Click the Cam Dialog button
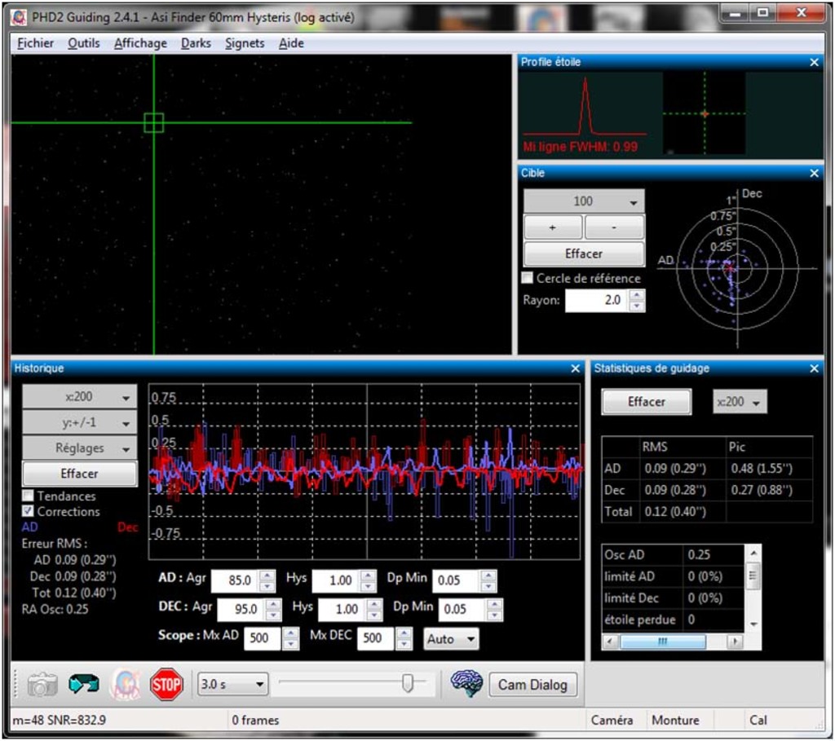 tap(532, 685)
